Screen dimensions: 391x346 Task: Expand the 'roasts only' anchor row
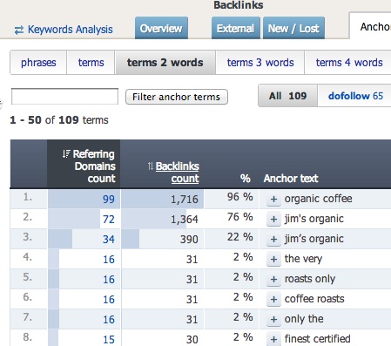273,279
